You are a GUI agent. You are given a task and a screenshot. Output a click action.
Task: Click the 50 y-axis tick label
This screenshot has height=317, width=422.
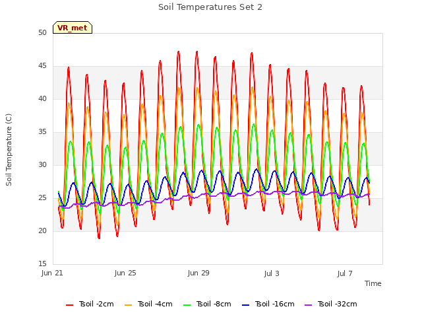42,32
